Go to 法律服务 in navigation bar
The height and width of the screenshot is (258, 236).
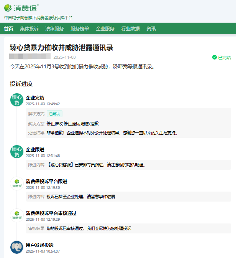(54, 29)
